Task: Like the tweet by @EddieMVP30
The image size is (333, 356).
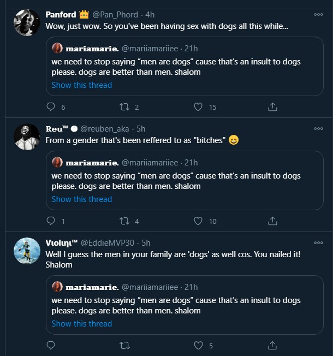Action: pos(199,346)
